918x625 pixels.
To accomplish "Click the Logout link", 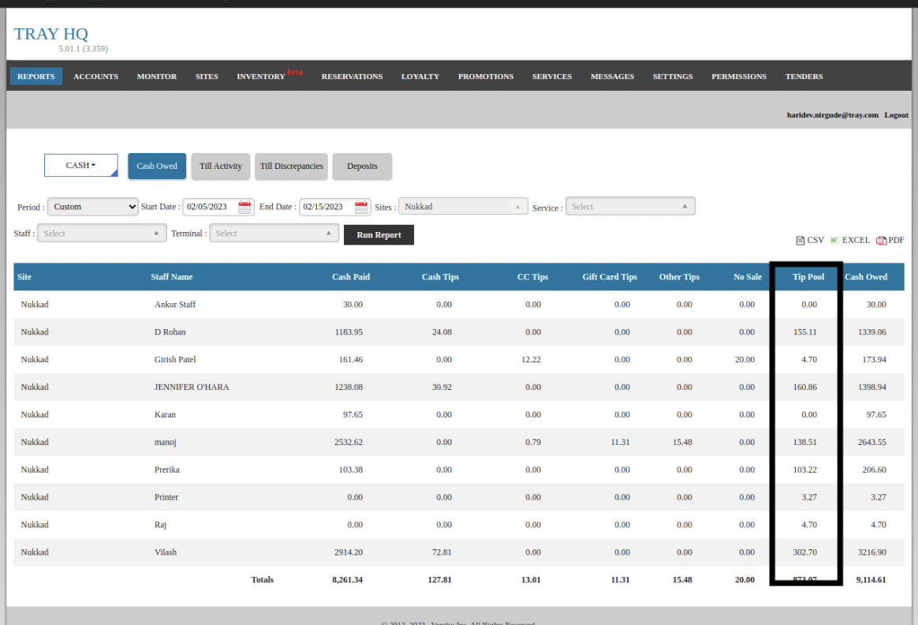I will [896, 114].
